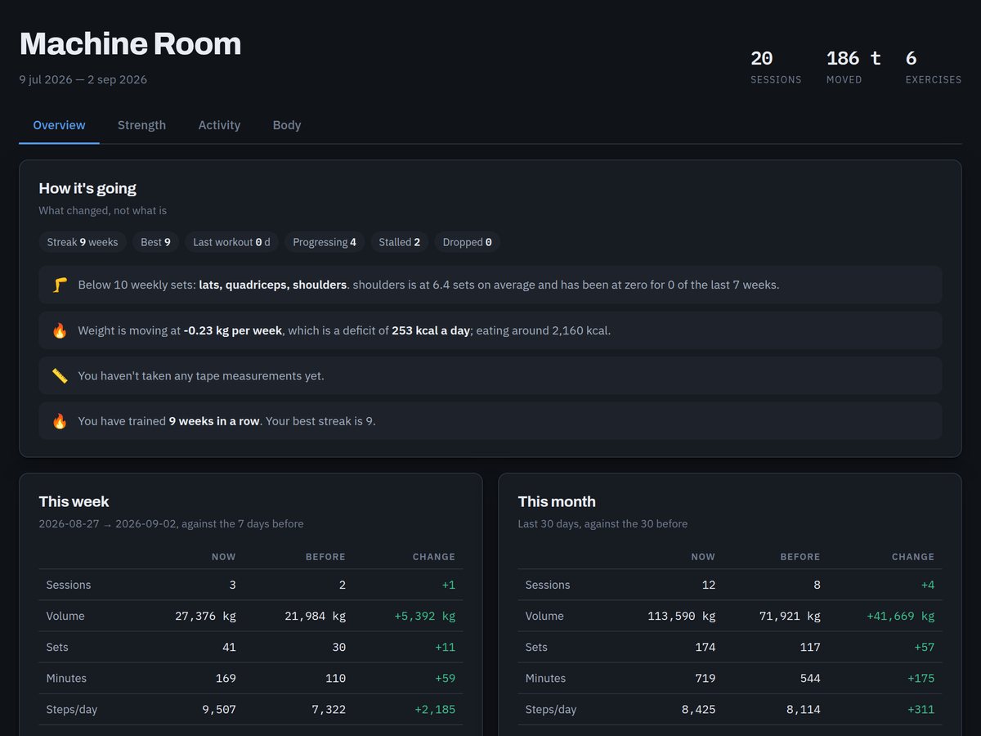Image resolution: width=981 pixels, height=736 pixels.
Task: Click the fire icon beside training streak note
Action: tap(60, 421)
